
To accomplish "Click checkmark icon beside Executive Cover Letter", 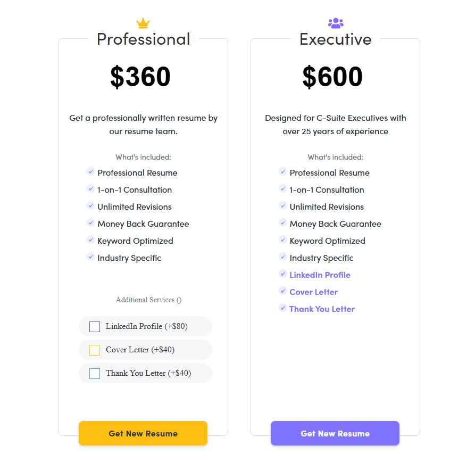I will pos(283,291).
